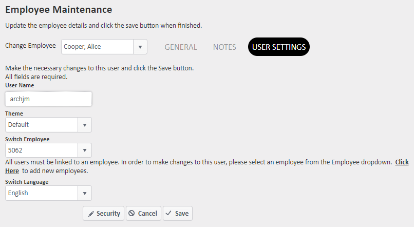Switch to the GENERAL tab
The width and height of the screenshot is (414, 227).
(x=180, y=47)
